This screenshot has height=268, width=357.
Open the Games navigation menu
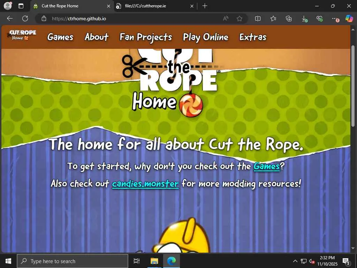[60, 37]
